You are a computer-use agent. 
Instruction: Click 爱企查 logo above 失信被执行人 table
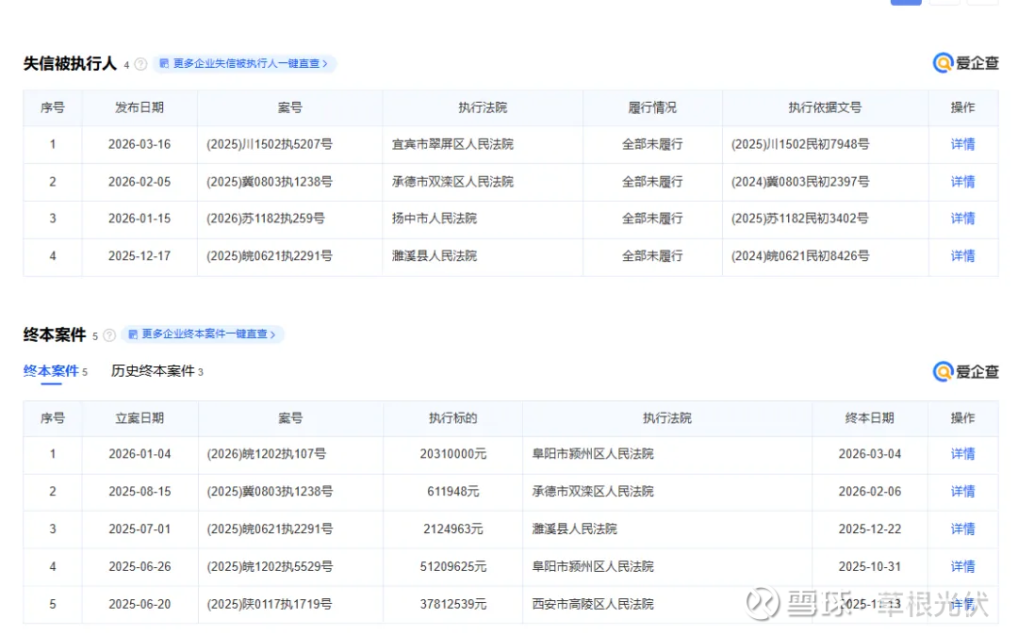pyautogui.click(x=965, y=63)
